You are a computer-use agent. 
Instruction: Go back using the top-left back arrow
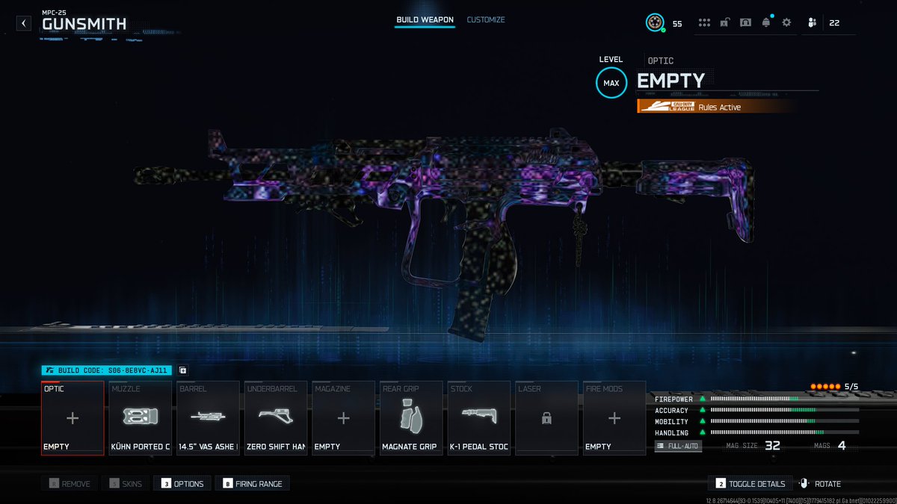tap(24, 23)
